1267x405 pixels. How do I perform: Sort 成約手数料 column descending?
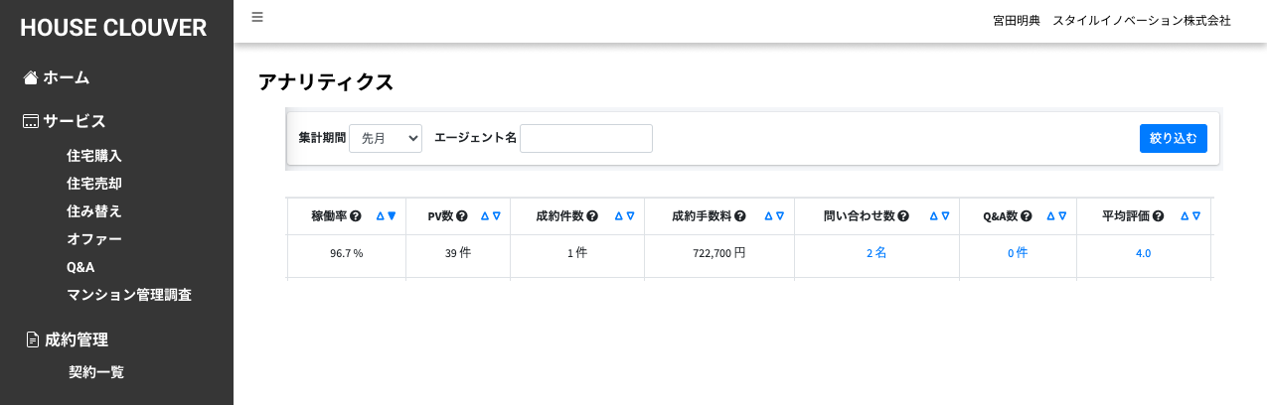click(780, 216)
